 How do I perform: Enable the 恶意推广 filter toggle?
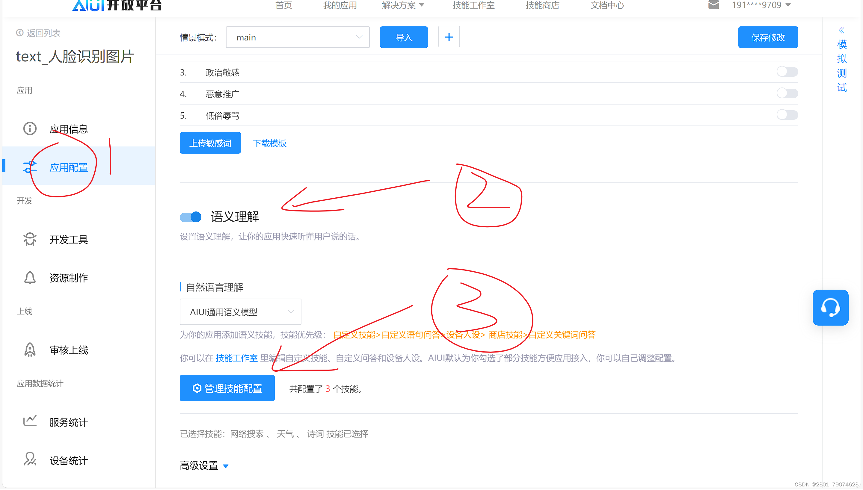click(x=787, y=93)
